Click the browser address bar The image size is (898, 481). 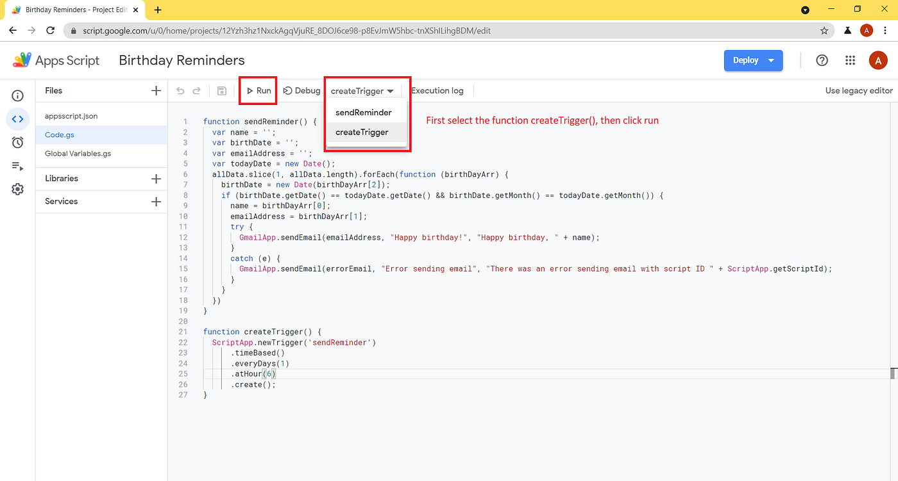(x=449, y=30)
